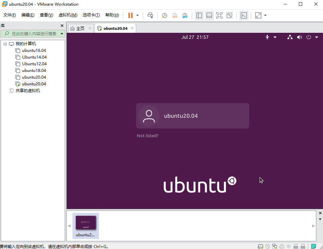This screenshot has height=249, width=323.
Task: Close the 库 library panel
Action: 62,25
